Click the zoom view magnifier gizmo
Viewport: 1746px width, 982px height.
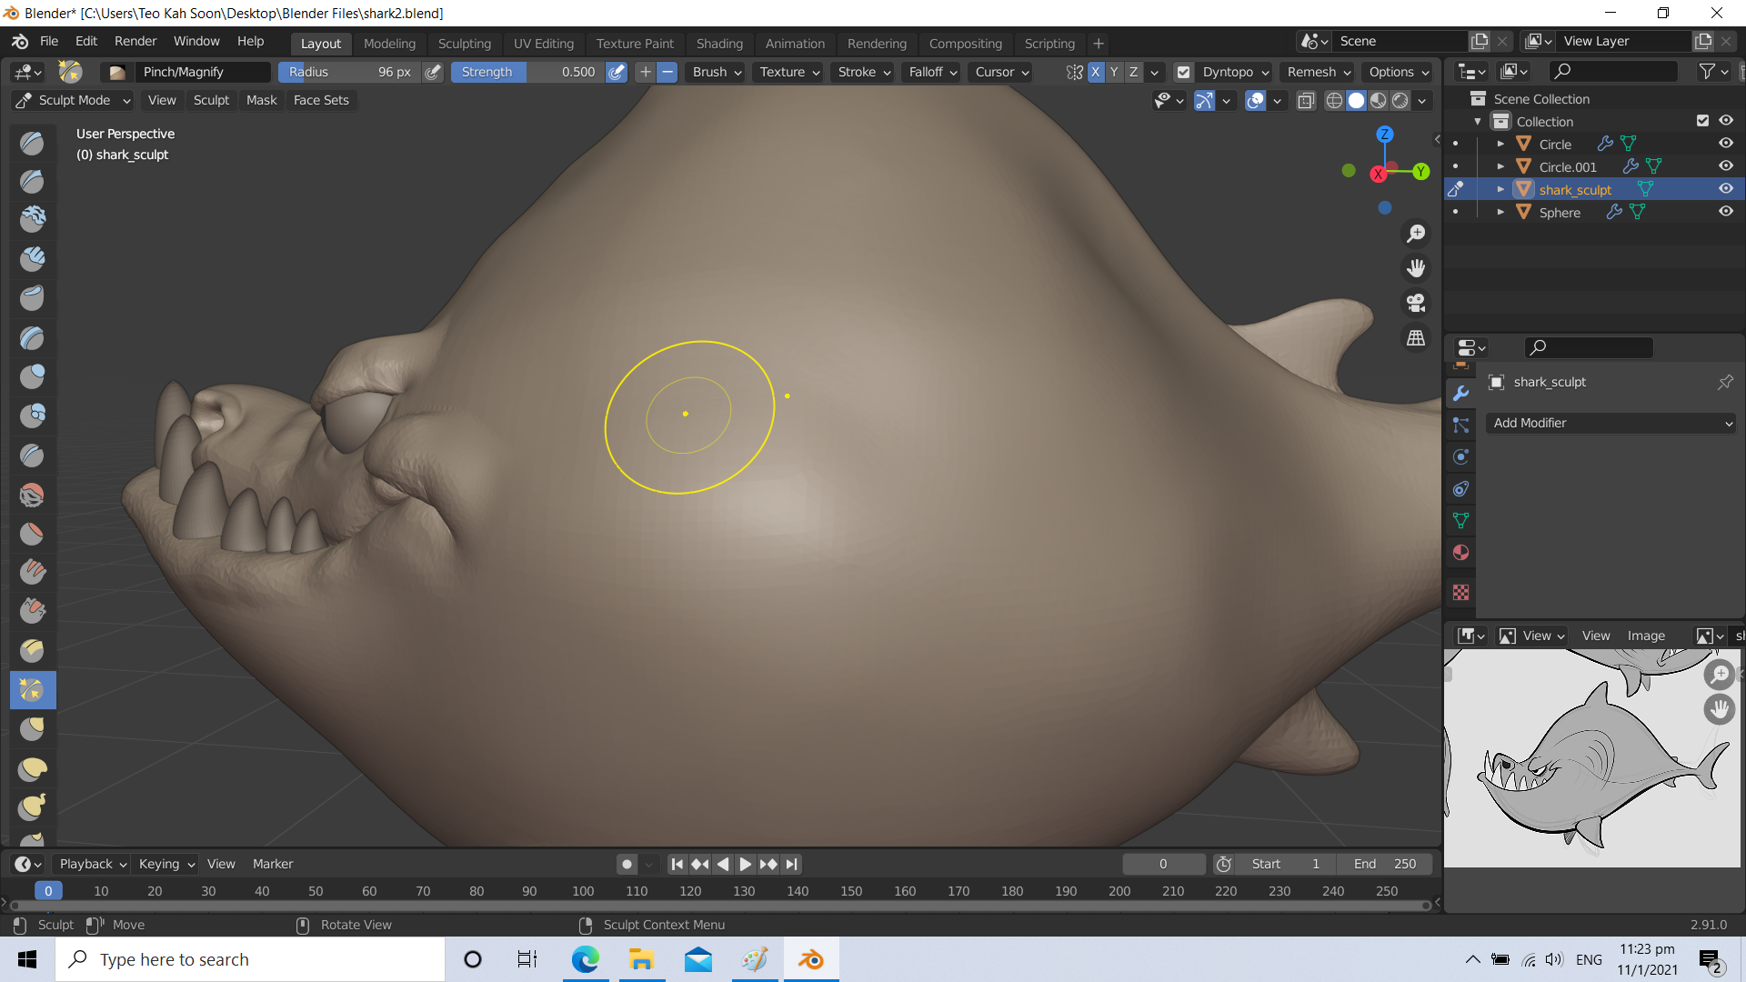(x=1416, y=234)
